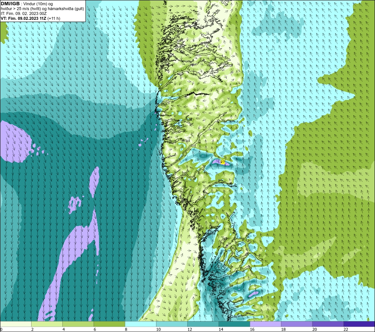This screenshot has height=332, width=375.
Task: Click the 'VT: Fim. 09.02.2023 11Z' line
Action: click(24, 18)
